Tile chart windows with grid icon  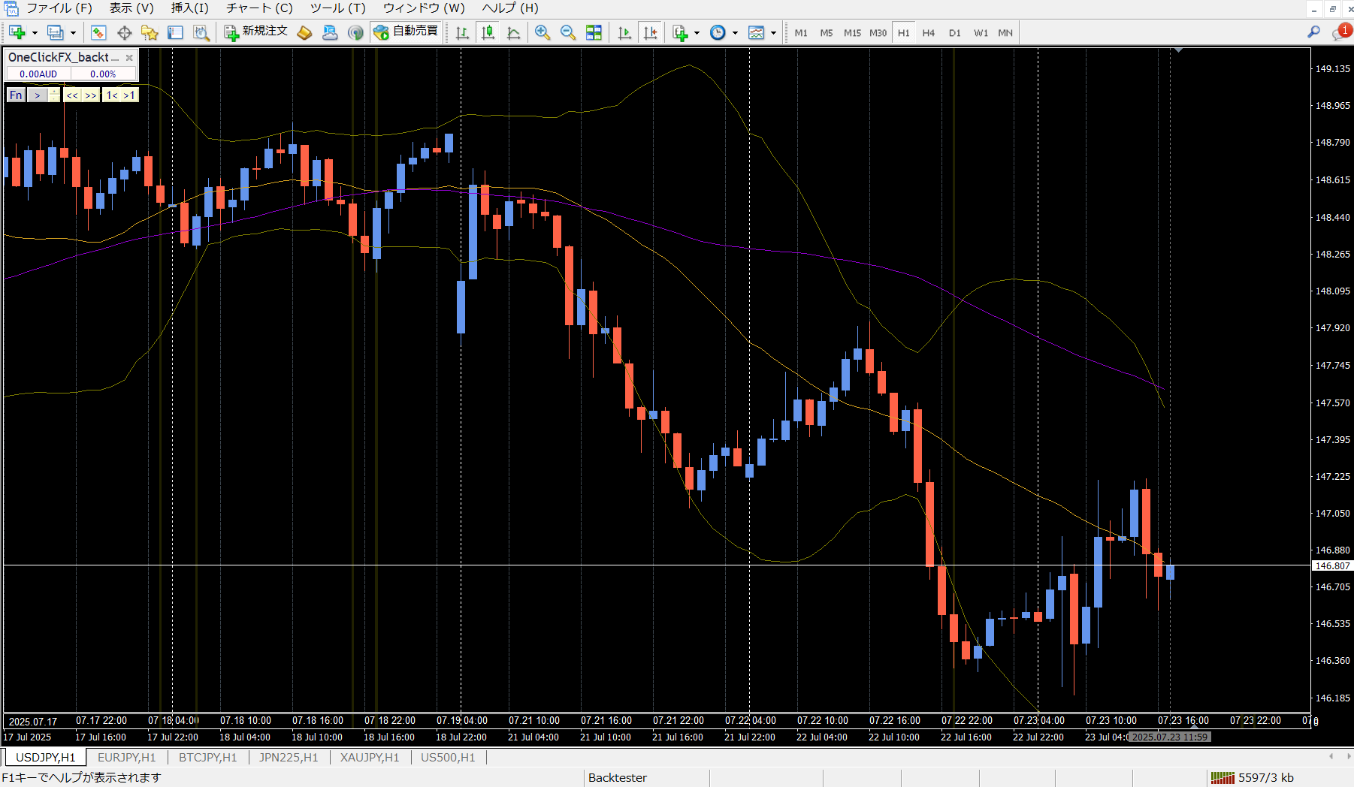click(594, 32)
